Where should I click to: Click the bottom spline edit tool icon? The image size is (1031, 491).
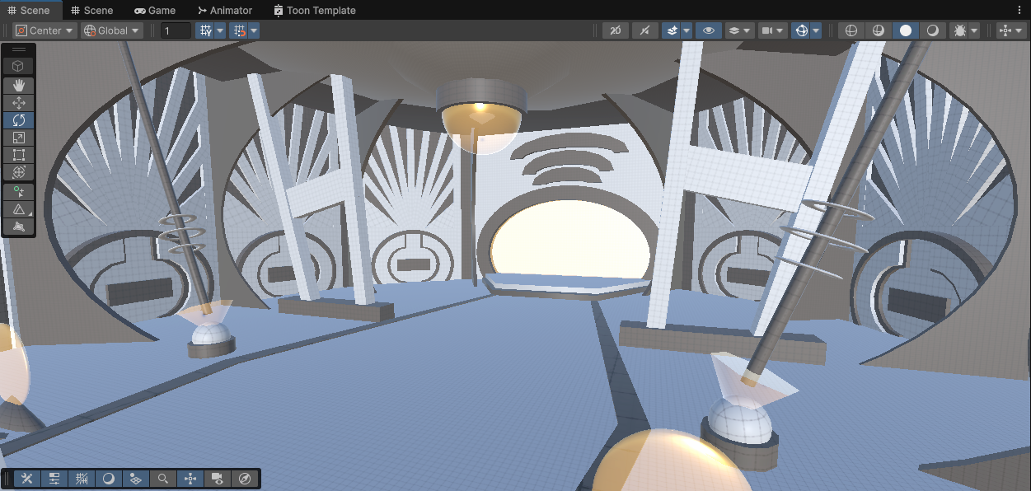[x=19, y=226]
